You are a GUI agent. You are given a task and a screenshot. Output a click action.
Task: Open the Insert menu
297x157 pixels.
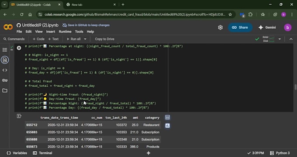click(51, 32)
